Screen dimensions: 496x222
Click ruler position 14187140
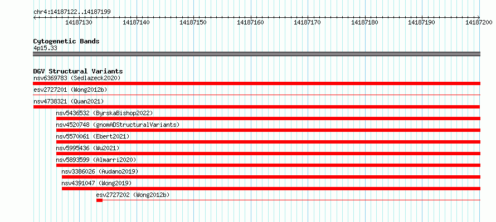click(x=136, y=22)
